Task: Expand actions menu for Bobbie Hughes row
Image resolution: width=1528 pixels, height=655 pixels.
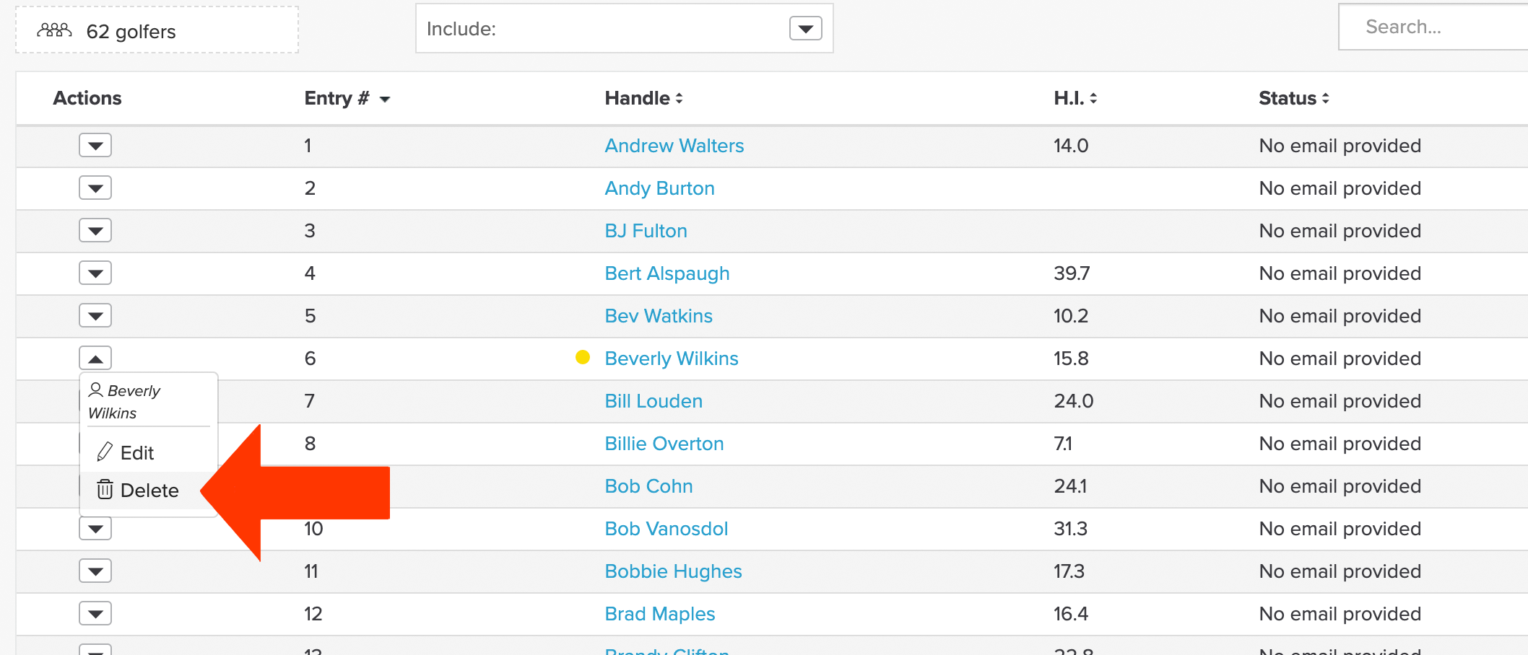Action: 95,571
